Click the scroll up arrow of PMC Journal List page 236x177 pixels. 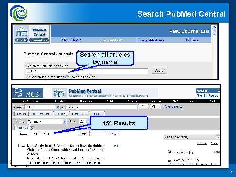[x=215, y=27]
